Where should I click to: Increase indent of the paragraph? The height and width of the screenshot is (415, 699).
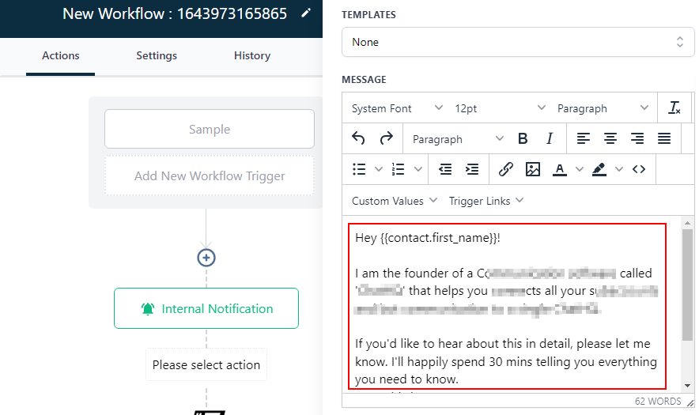click(472, 168)
